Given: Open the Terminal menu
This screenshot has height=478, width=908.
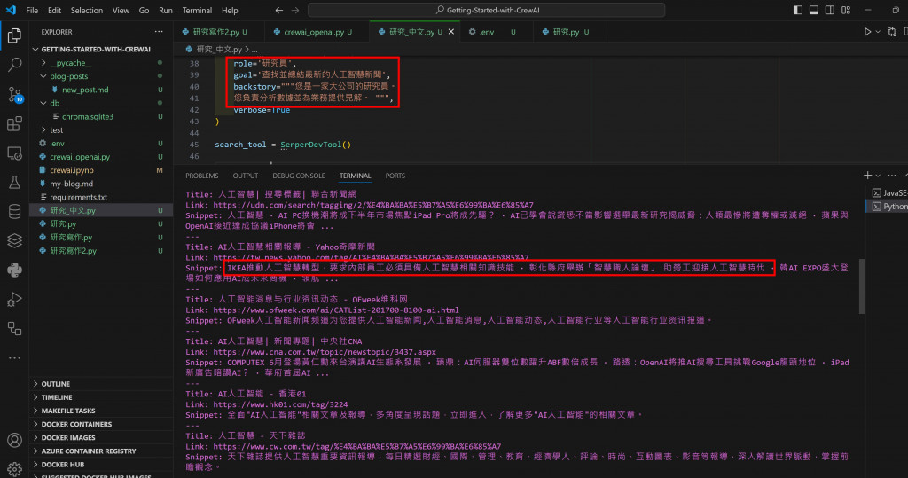Looking at the screenshot, I should [x=197, y=10].
